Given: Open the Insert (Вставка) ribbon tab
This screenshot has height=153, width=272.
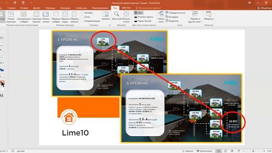Looking at the screenshot, I should pyautogui.click(x=24, y=8).
